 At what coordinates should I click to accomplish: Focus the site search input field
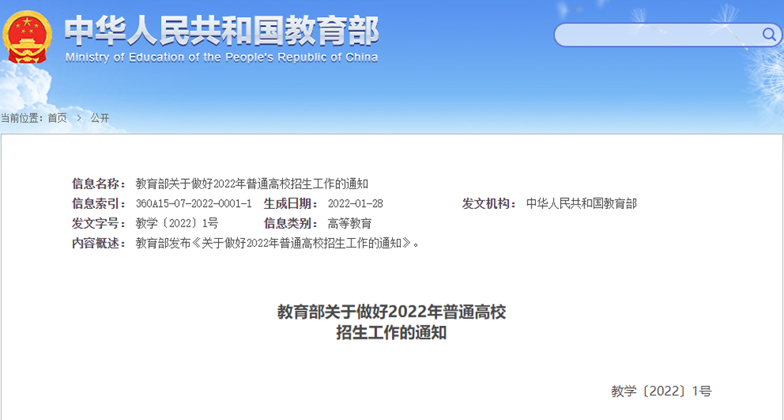coord(656,35)
